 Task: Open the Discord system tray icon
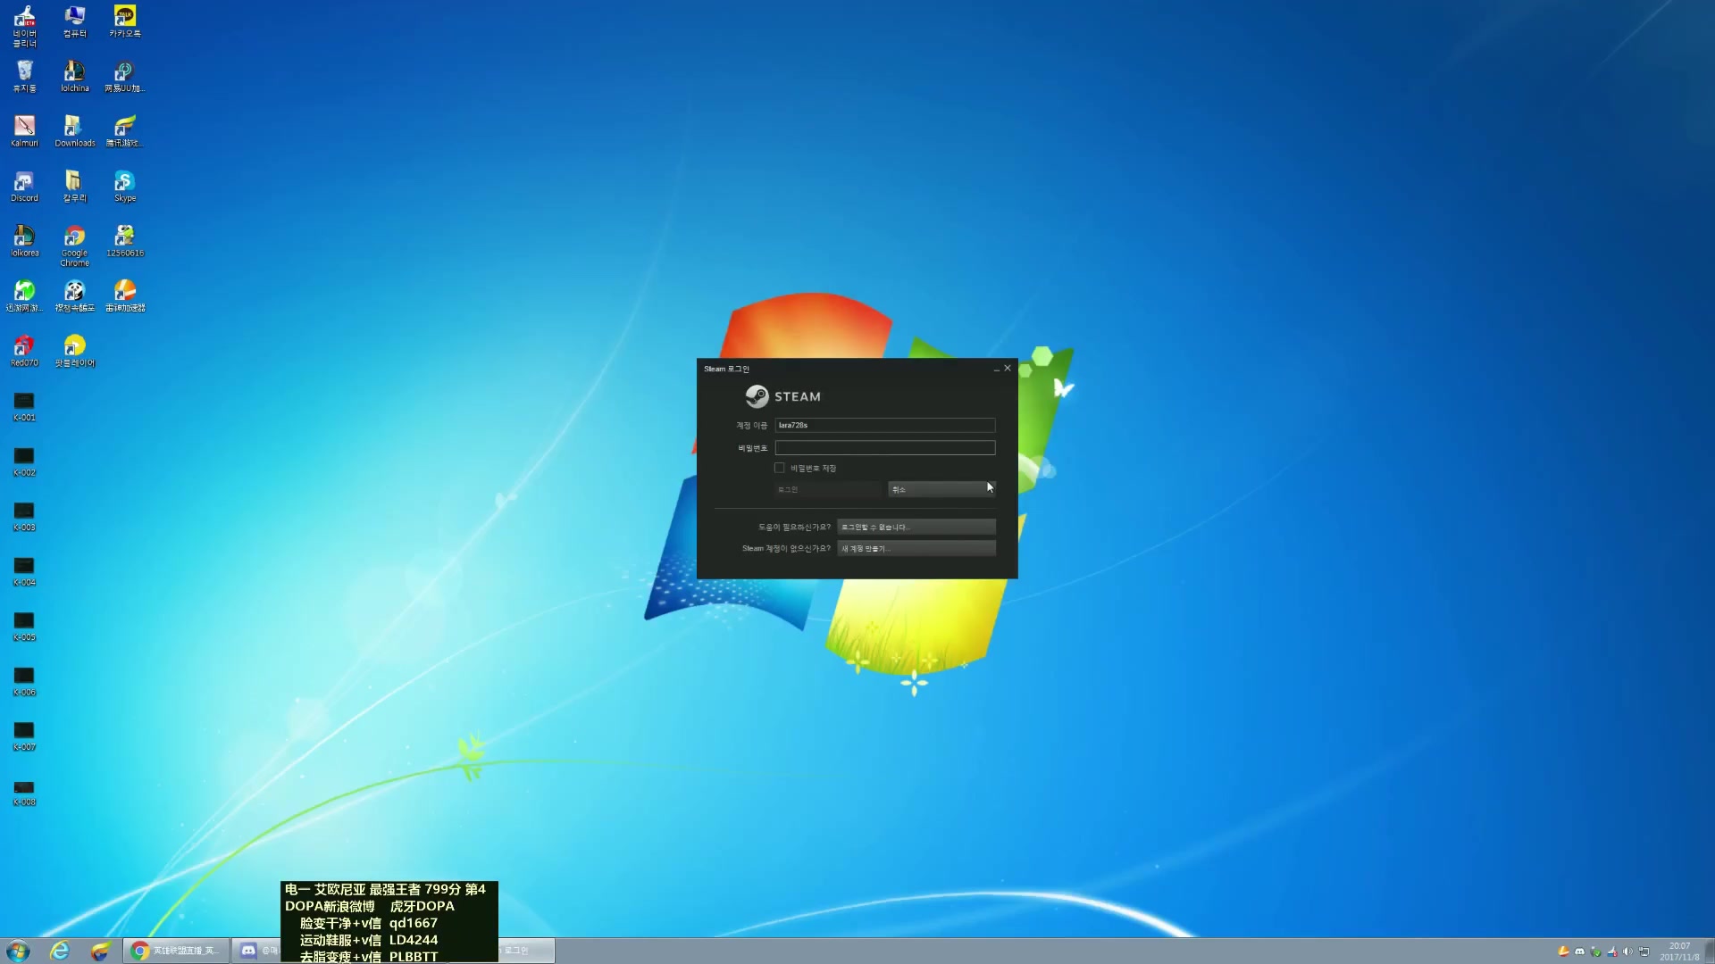tap(1579, 952)
